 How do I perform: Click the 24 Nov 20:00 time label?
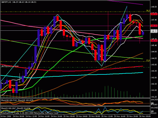(56, 116)
